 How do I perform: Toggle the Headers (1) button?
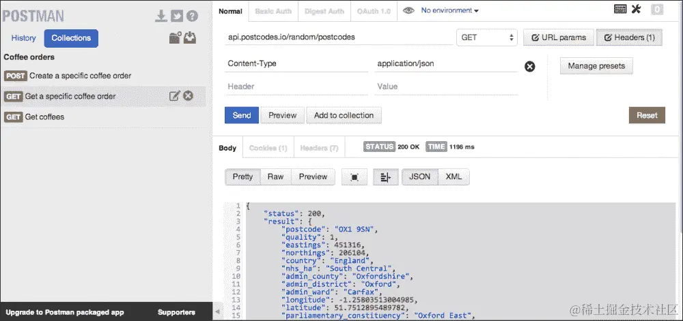click(629, 37)
